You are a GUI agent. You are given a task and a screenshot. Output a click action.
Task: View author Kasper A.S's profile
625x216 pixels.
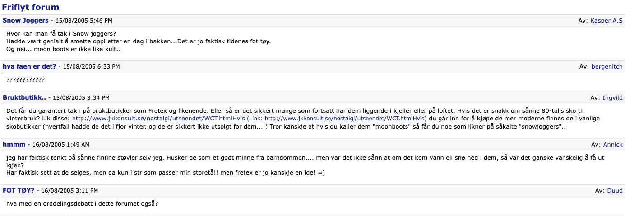[606, 21]
